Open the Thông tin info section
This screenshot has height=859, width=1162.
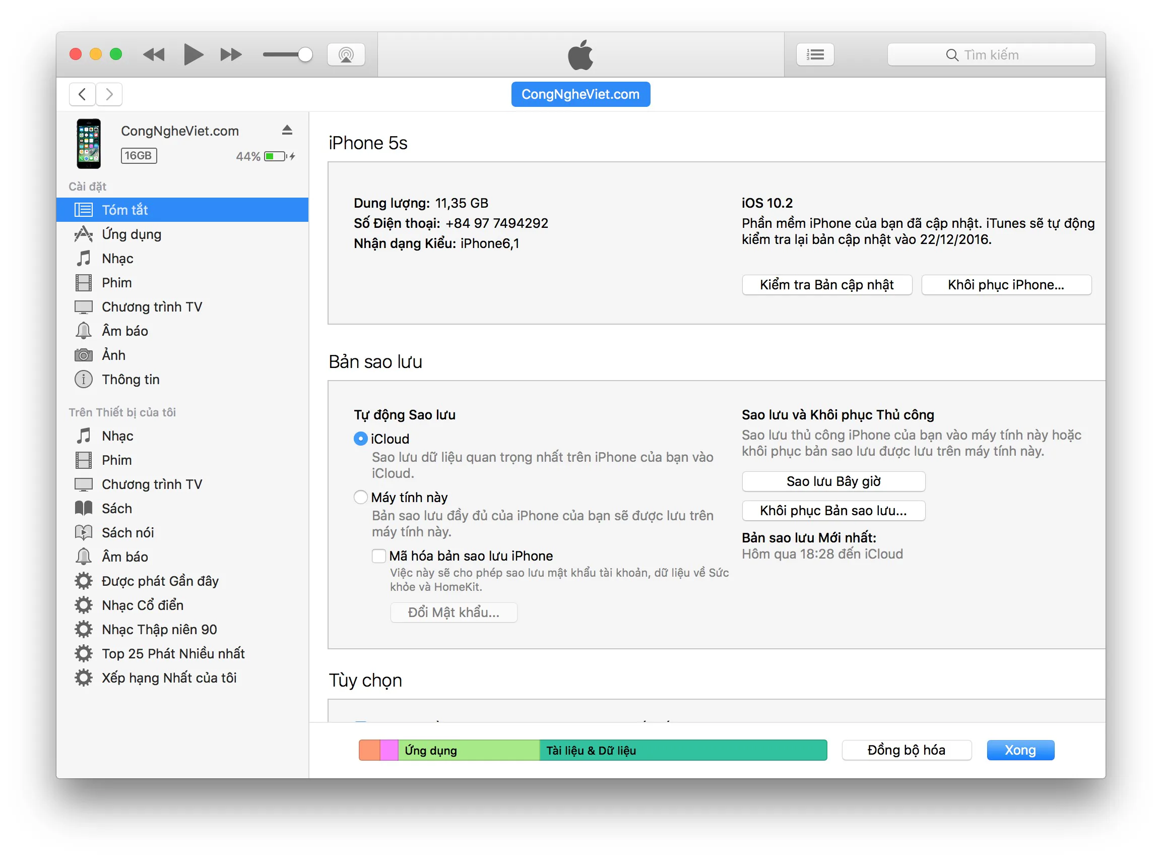point(182,379)
